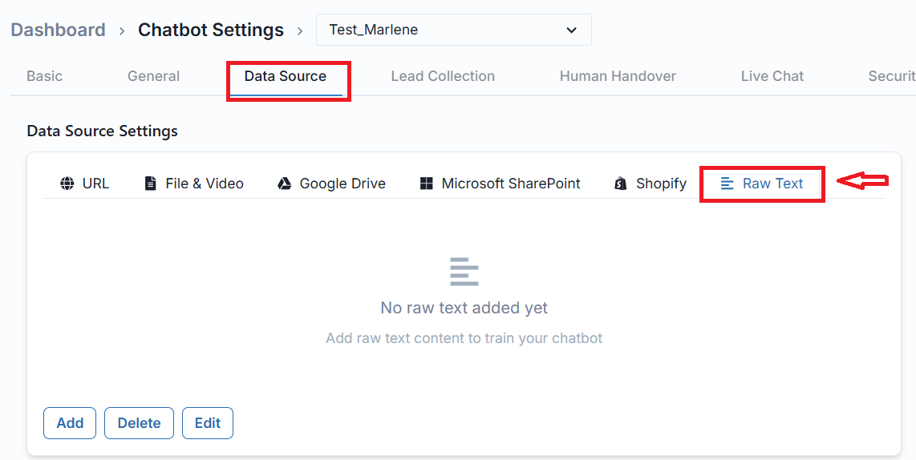Expand the Test_Marlene dropdown arrow

pos(571,30)
